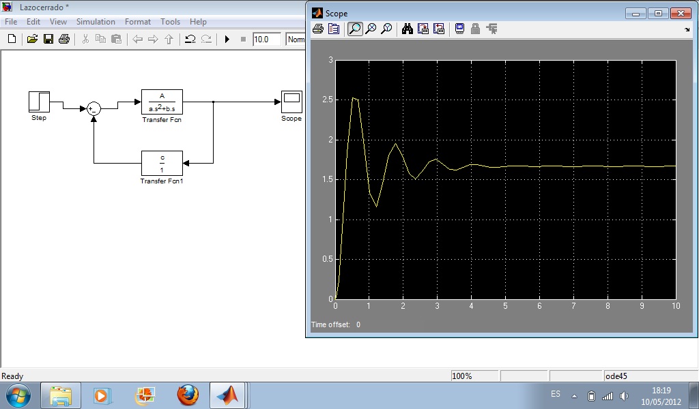Launch Windows Media Player from taskbar
Image resolution: width=699 pixels, height=409 pixels.
[x=102, y=395]
